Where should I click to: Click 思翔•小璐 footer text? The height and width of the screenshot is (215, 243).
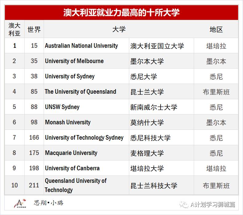tap(49, 203)
